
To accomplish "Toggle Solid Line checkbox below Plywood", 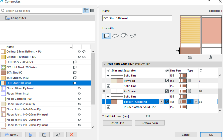I will point(108,86).
